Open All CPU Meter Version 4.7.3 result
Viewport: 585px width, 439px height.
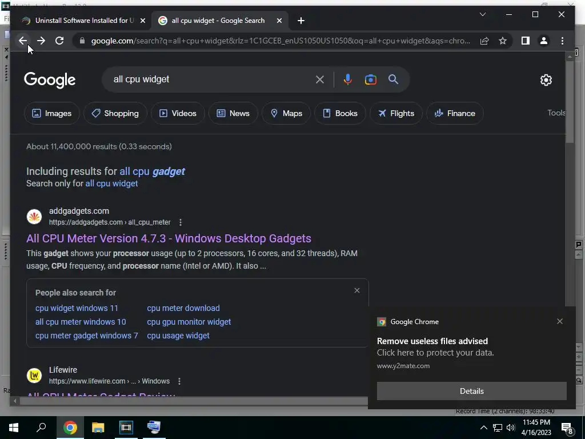point(169,238)
